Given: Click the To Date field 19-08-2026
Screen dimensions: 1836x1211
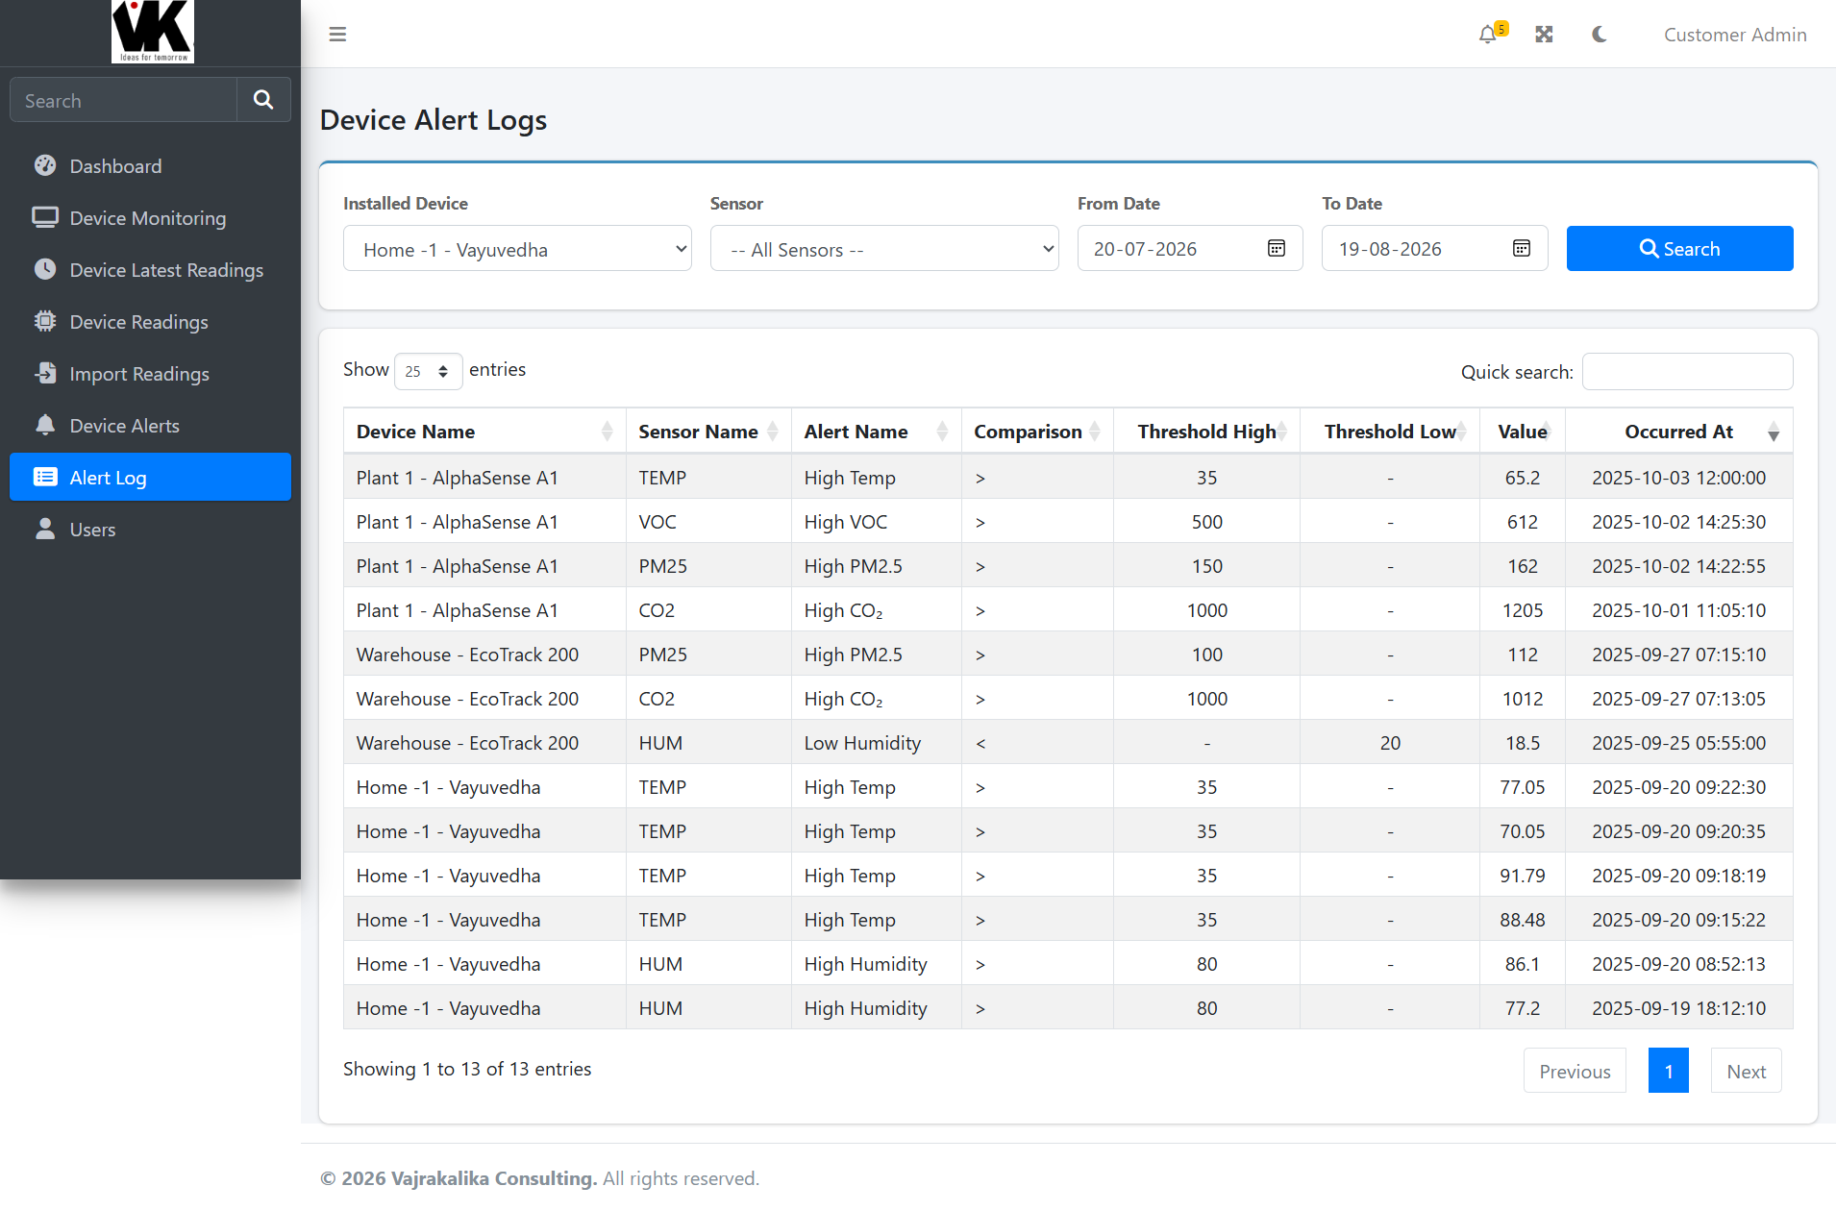Looking at the screenshot, I should pyautogui.click(x=1434, y=249).
